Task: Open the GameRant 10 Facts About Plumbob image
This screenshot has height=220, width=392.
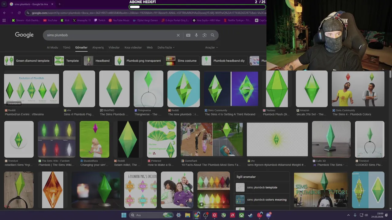Action: 212,139
